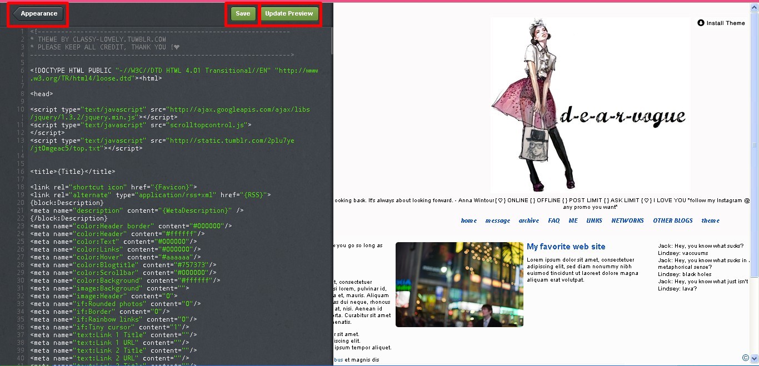Screen dimensions: 759x366
Task: Click the <head> tag line in code
Action: (x=42, y=94)
